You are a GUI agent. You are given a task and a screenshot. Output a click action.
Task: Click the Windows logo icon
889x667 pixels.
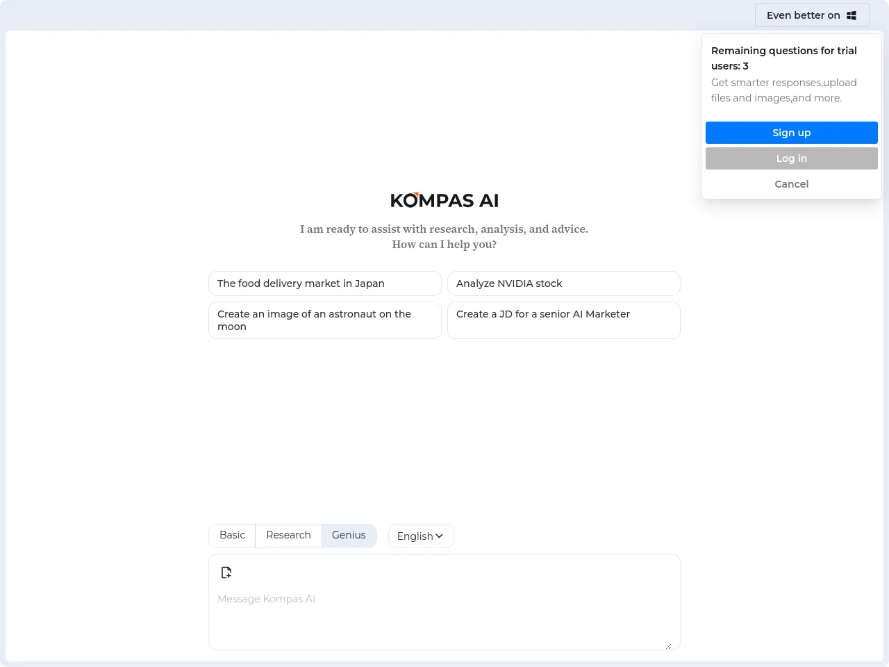tap(851, 15)
